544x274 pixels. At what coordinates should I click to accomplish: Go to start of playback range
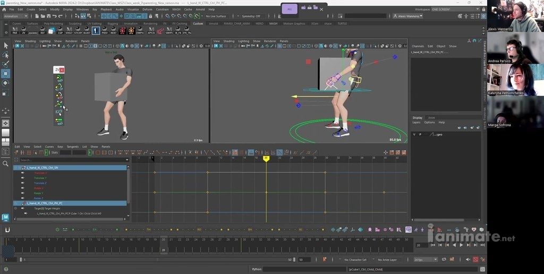[432, 245]
